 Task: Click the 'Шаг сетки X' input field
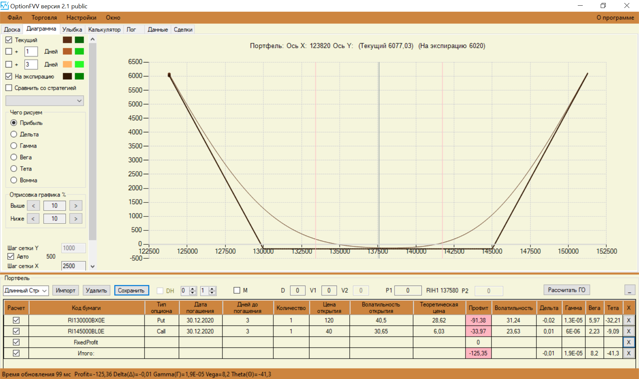click(73, 266)
